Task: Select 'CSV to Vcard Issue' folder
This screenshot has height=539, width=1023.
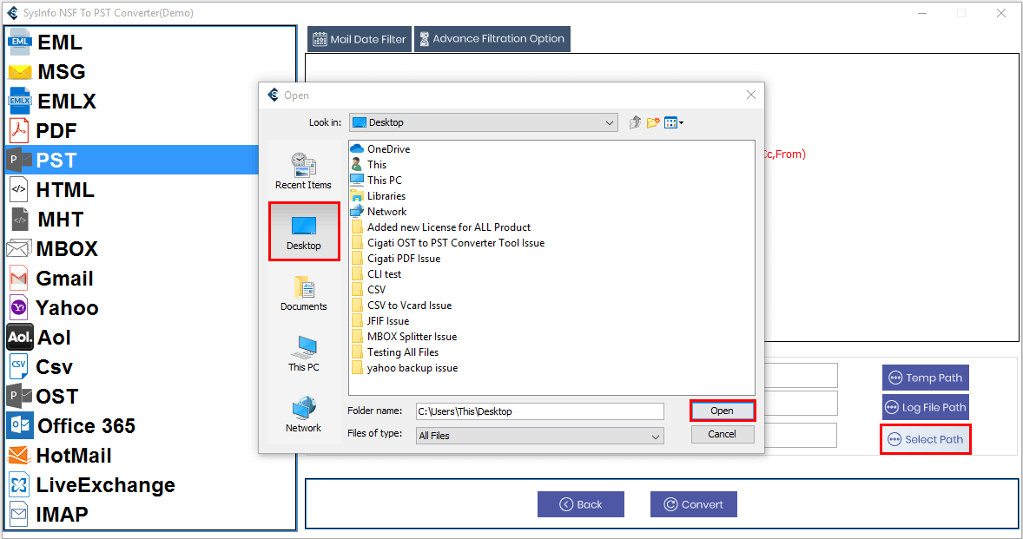Action: [402, 306]
